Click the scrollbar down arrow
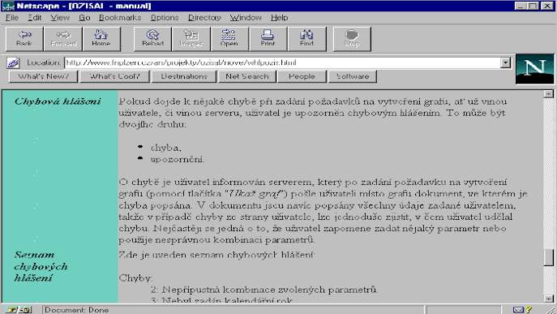 tap(548, 299)
